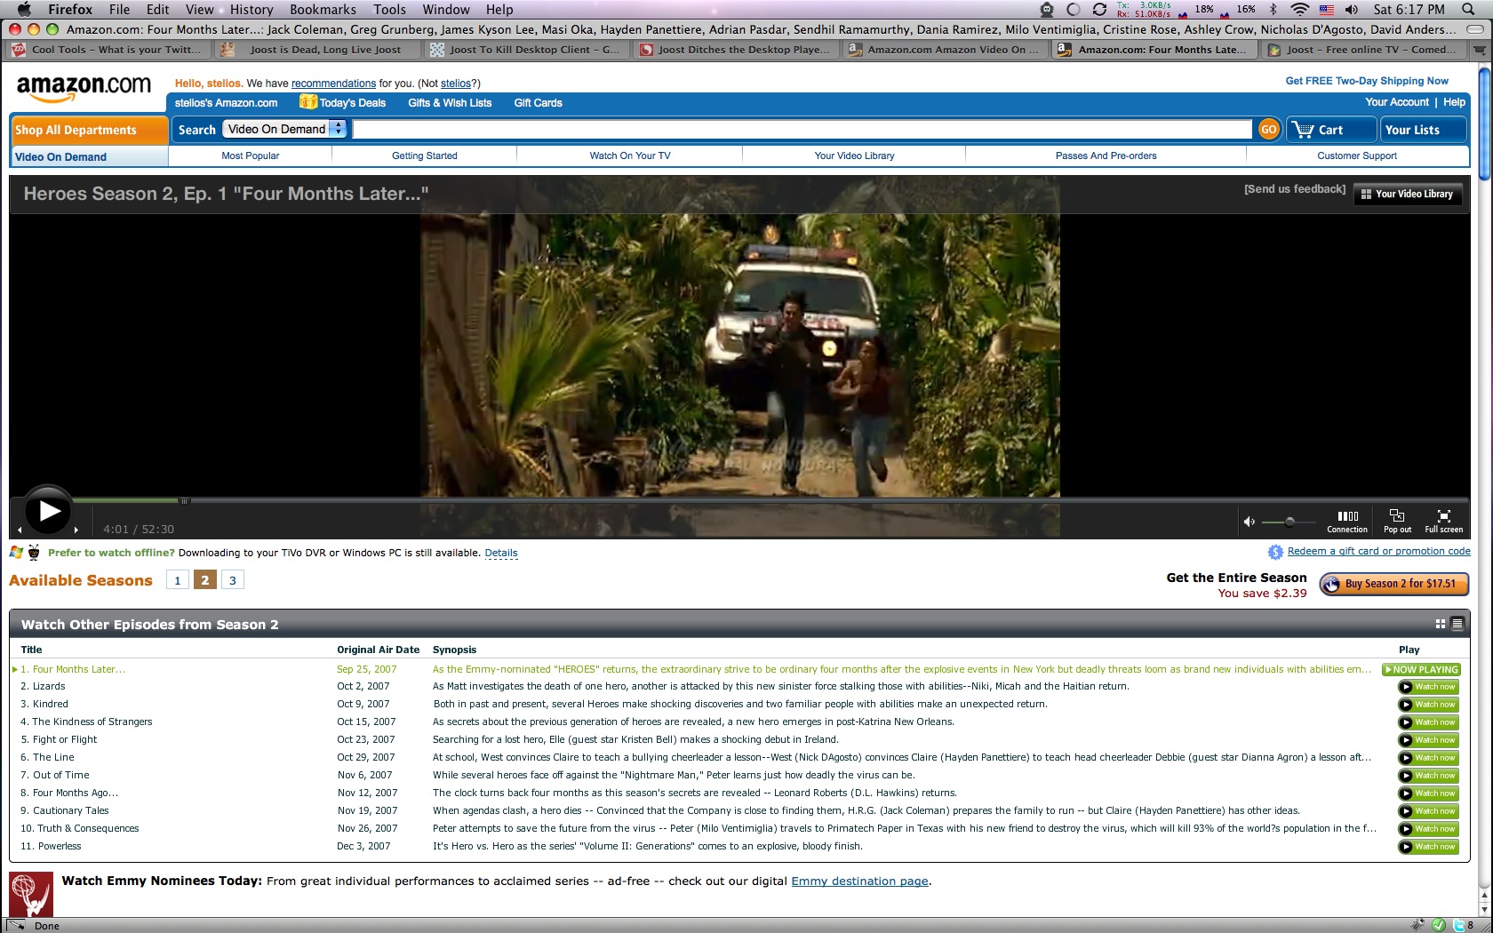Click Watch now for Kindred
Image resolution: width=1493 pixels, height=933 pixels.
point(1428,705)
